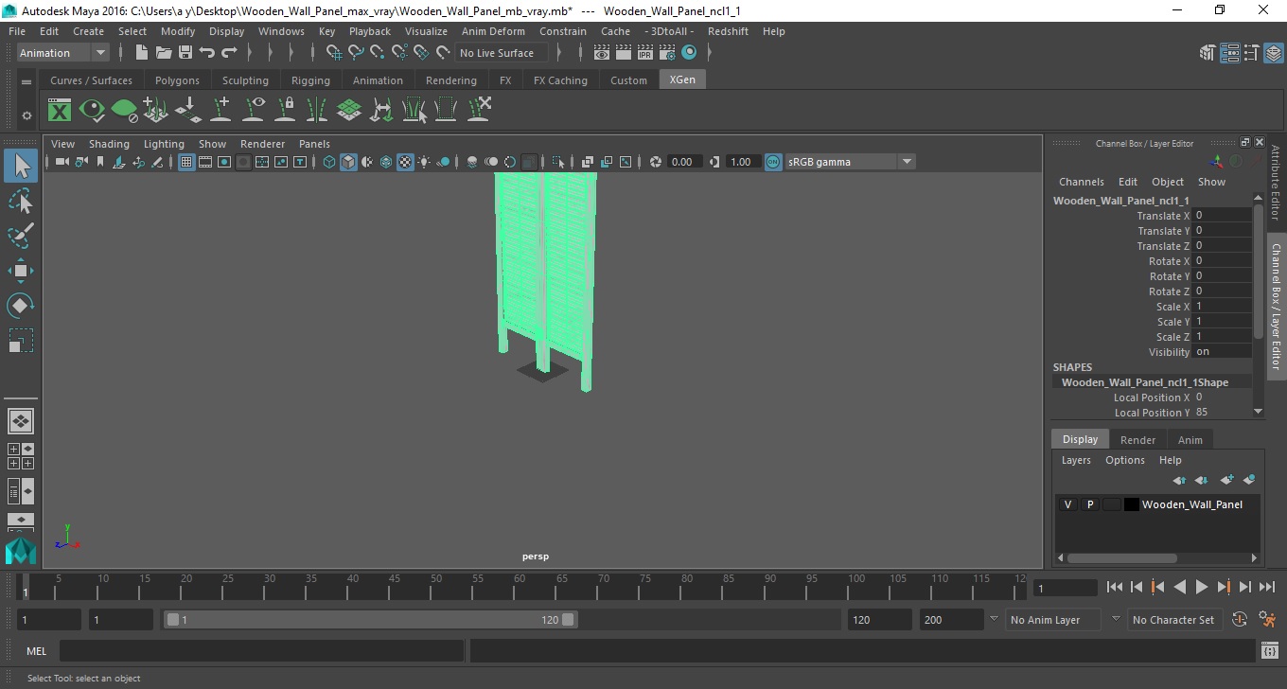The width and height of the screenshot is (1287, 689).
Task: Open the No Character Set dropdown
Action: coord(1174,620)
